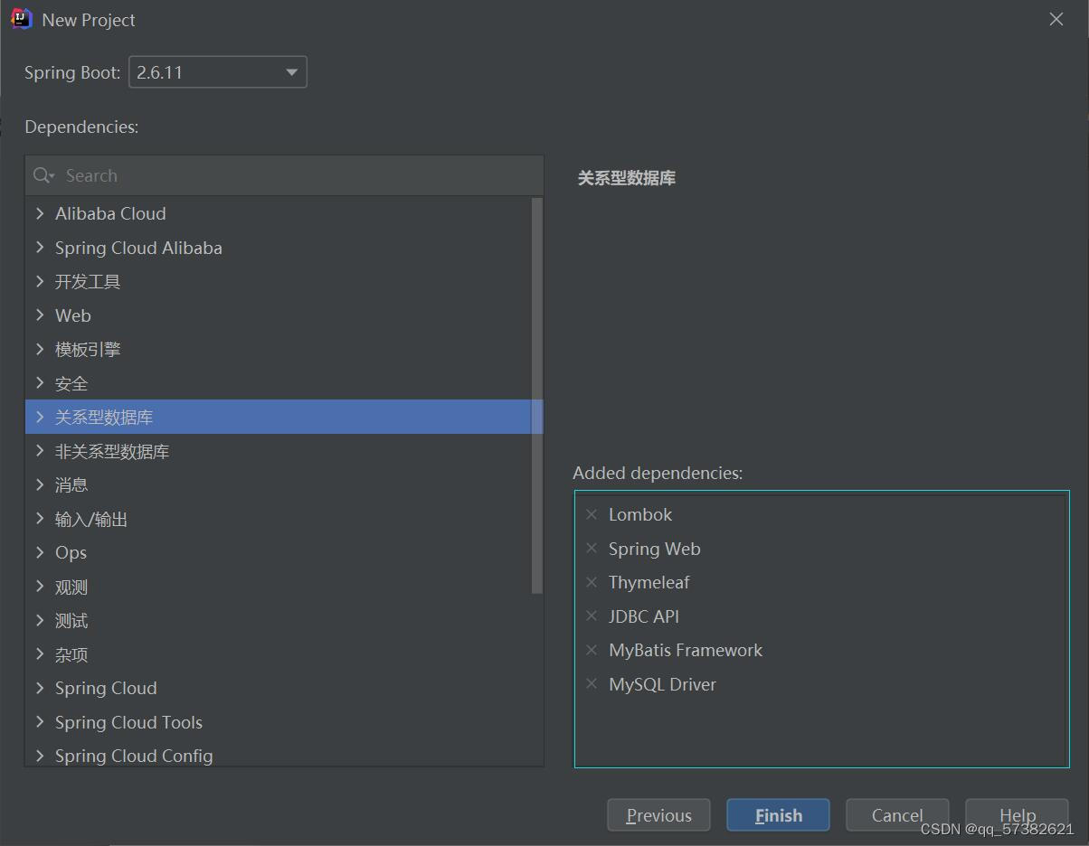Select JDBC API in added dependencies

coord(643,616)
